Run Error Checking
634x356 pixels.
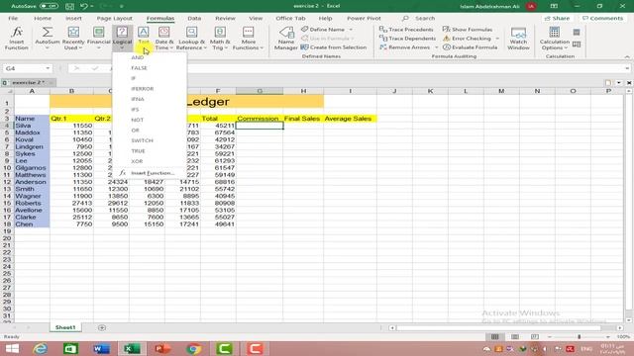coord(467,39)
